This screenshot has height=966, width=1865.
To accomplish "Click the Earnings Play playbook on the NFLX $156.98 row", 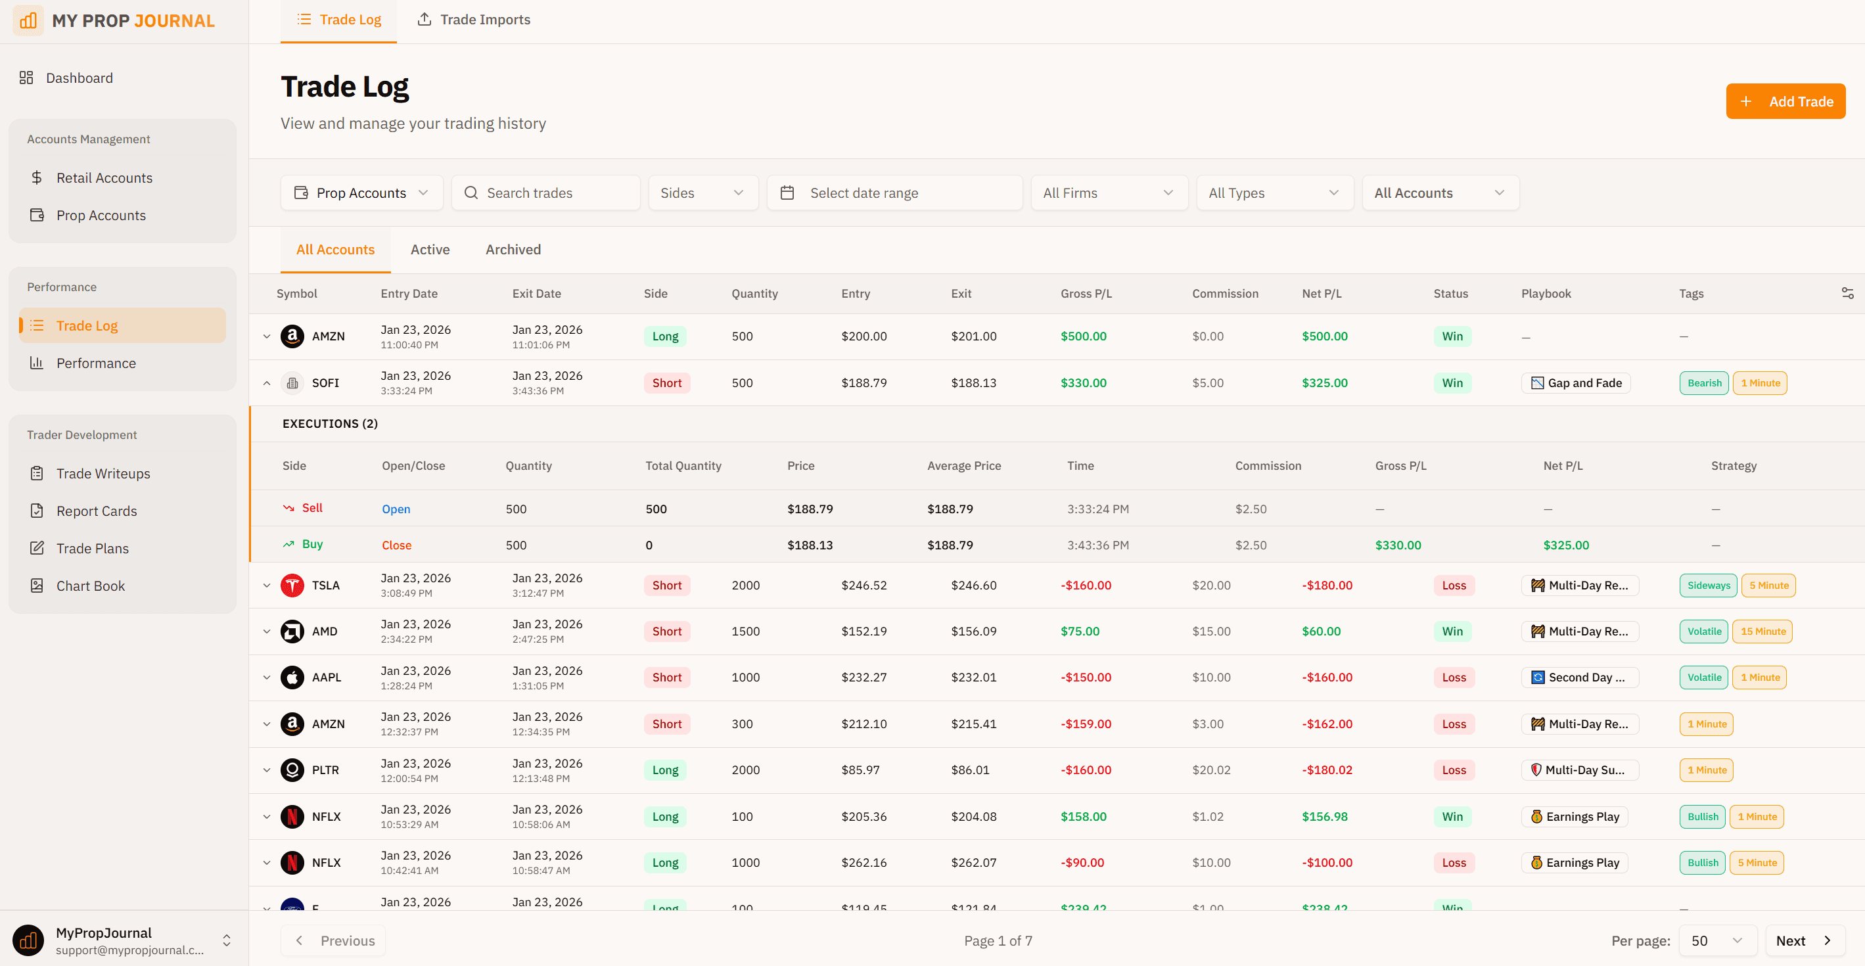I will tap(1574, 817).
